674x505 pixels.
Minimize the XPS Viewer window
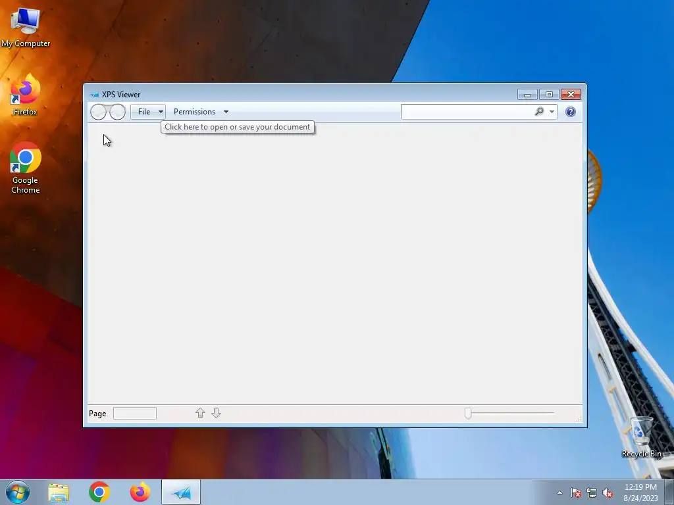coord(527,95)
